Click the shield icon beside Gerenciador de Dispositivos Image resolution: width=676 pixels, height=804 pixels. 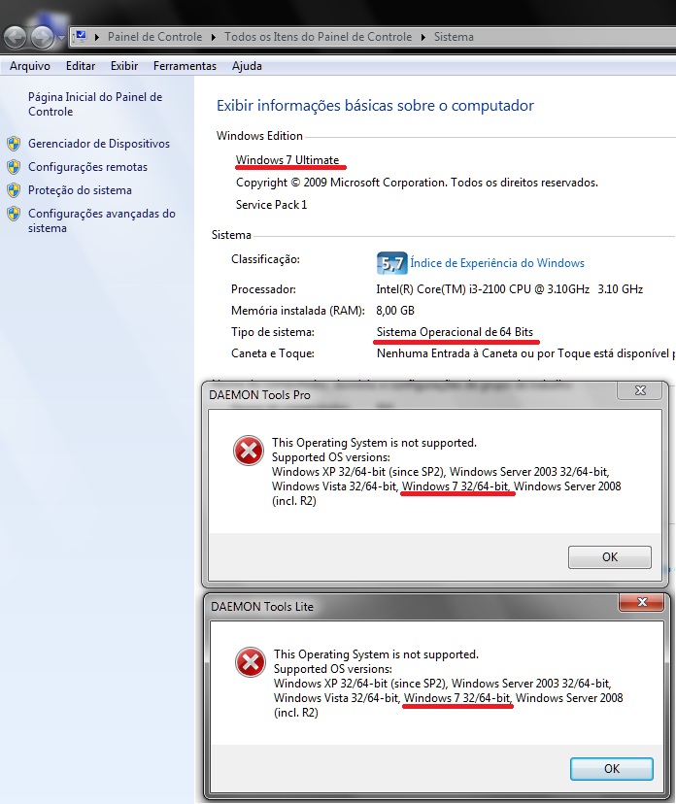tap(14, 144)
